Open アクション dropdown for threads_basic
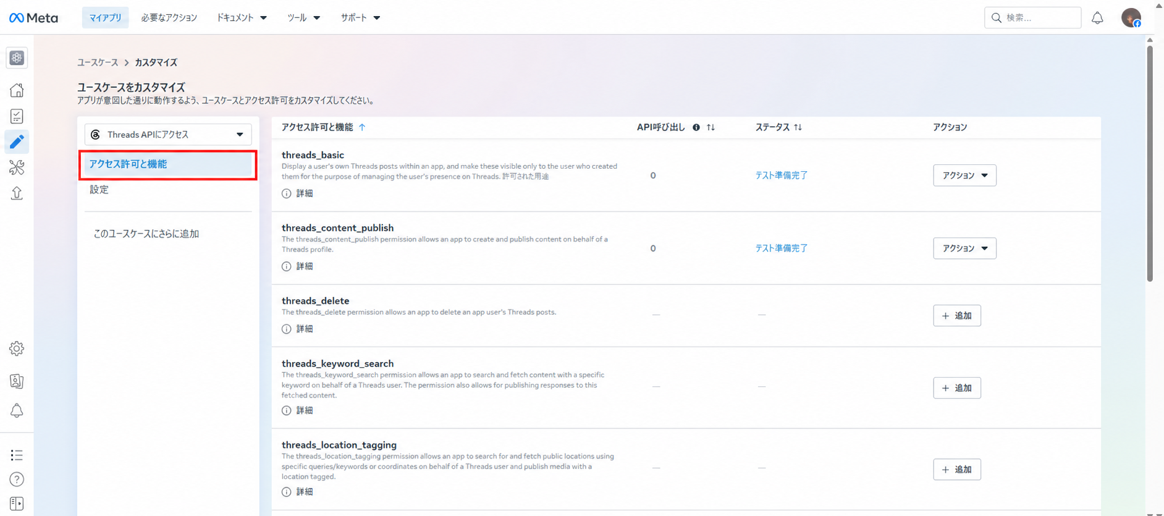1164x516 pixels. click(x=964, y=176)
